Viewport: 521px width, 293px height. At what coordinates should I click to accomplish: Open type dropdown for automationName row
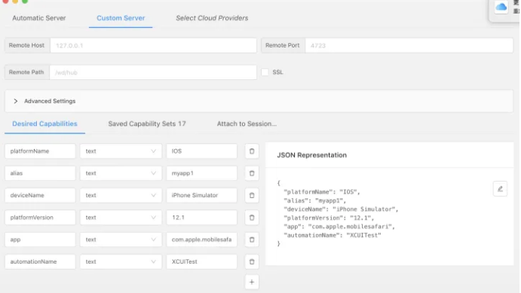[x=121, y=262]
